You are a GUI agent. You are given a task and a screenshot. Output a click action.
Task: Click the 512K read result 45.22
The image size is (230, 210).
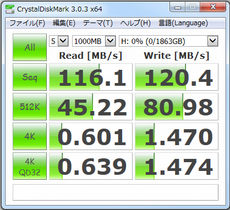pyautogui.click(x=91, y=107)
